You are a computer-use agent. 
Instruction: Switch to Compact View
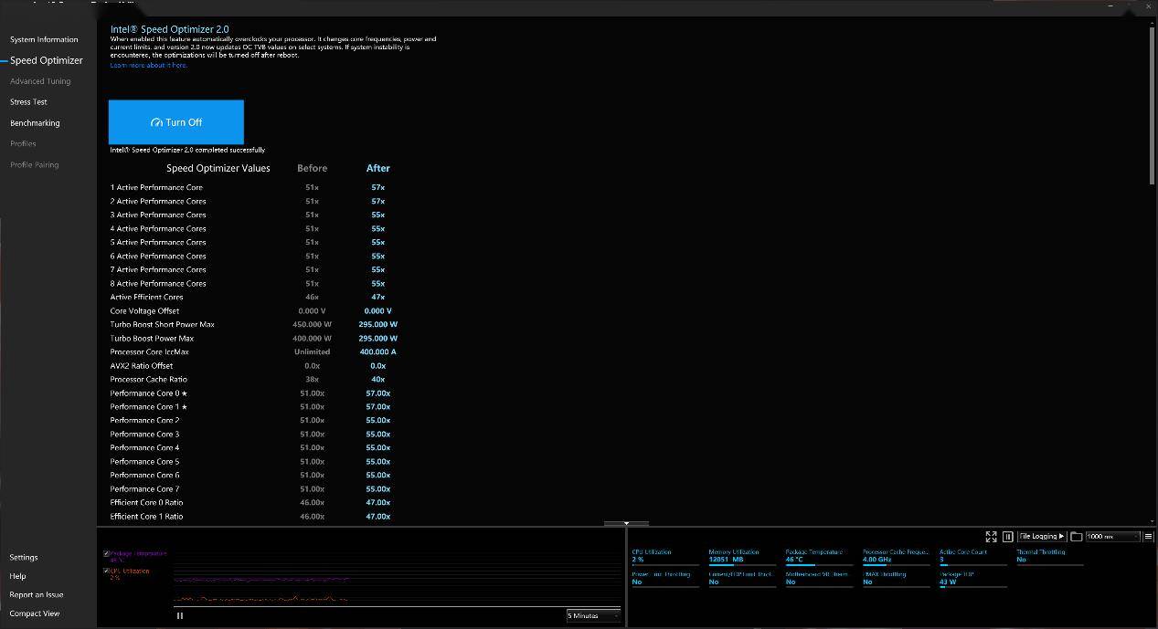35,613
